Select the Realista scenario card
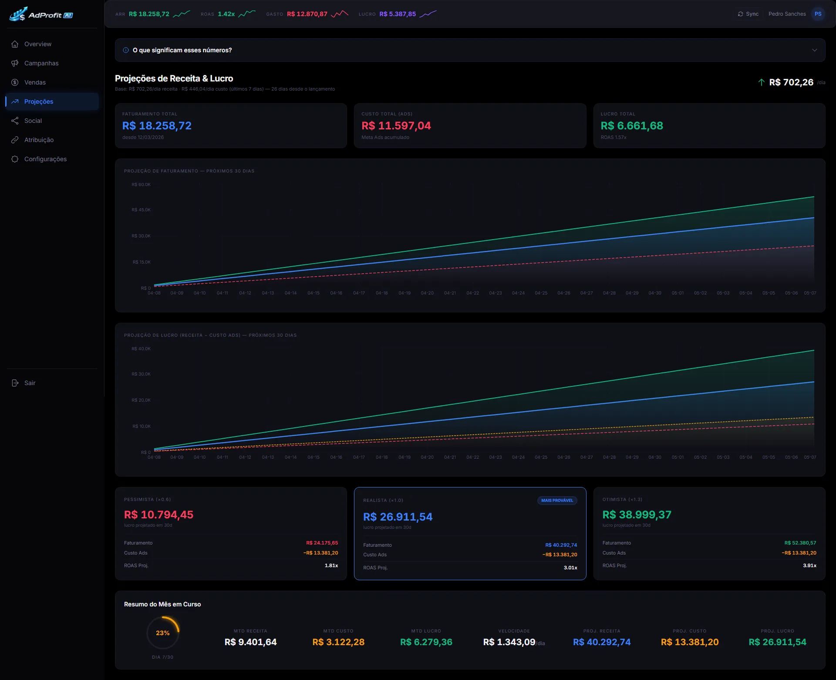 [x=470, y=534]
